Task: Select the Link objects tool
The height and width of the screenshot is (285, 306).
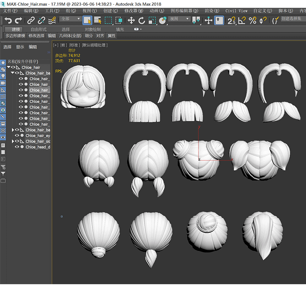Action: pyautogui.click(x=31, y=20)
